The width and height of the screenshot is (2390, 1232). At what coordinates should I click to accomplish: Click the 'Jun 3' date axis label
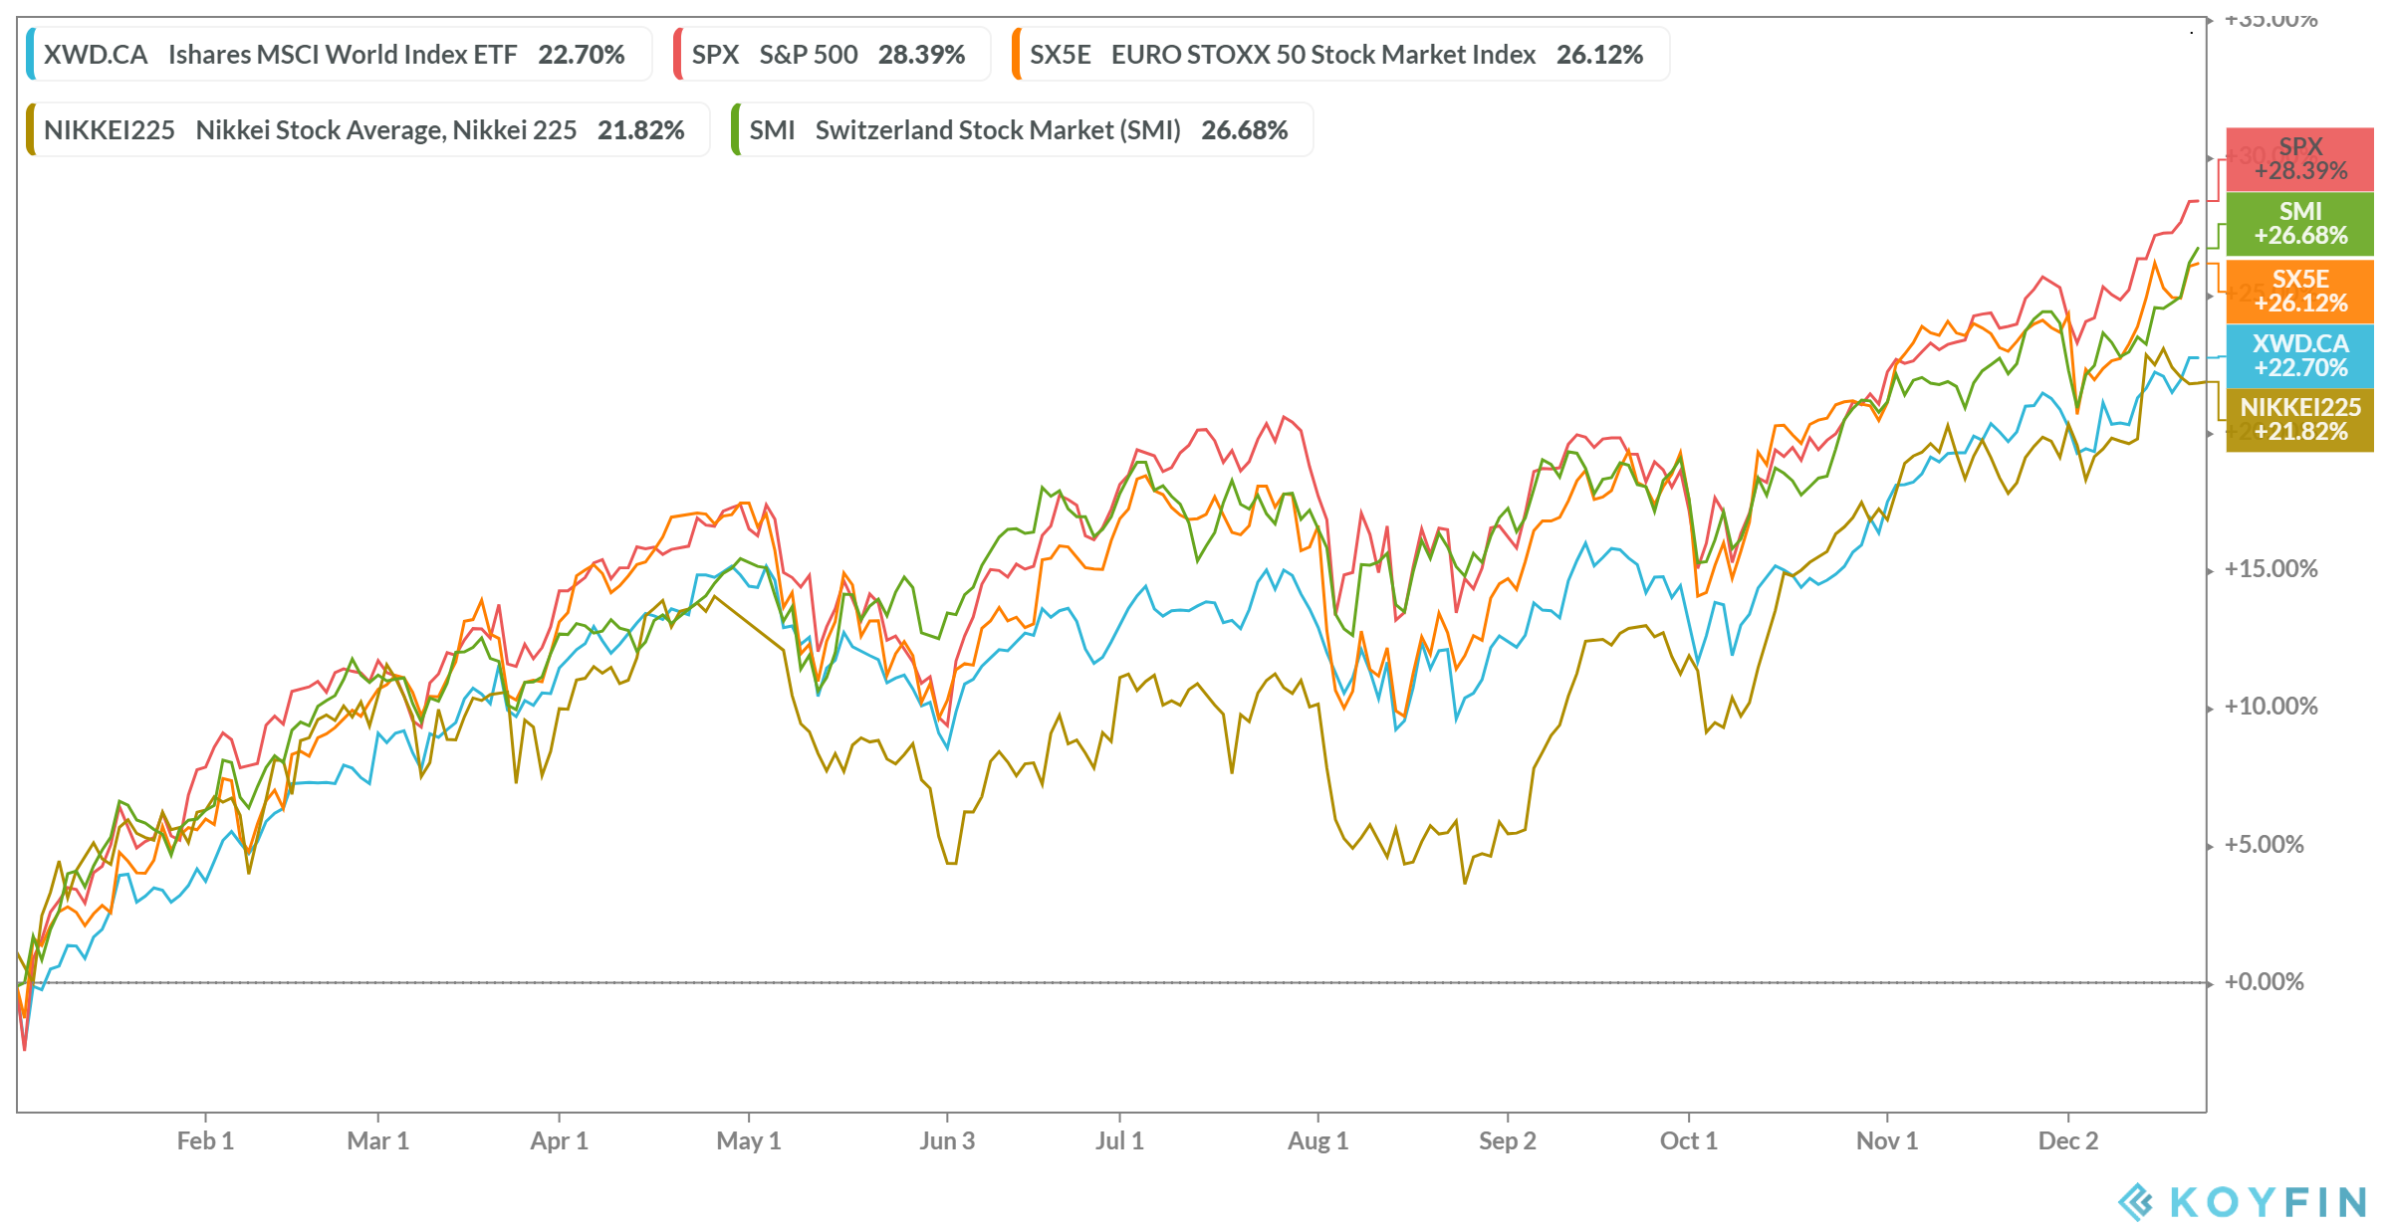coord(946,1140)
